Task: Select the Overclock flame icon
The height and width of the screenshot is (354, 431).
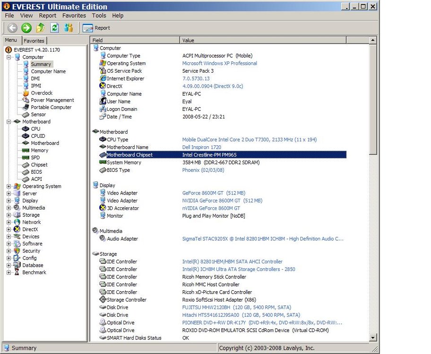Action: [26, 93]
